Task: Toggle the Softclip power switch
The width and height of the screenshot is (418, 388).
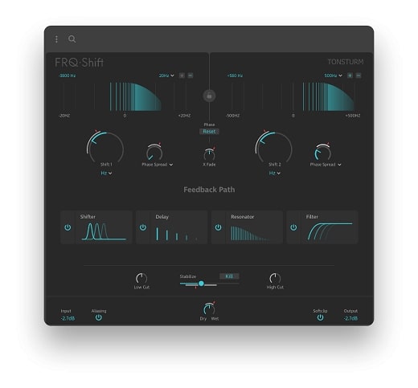Action: [x=320, y=317]
